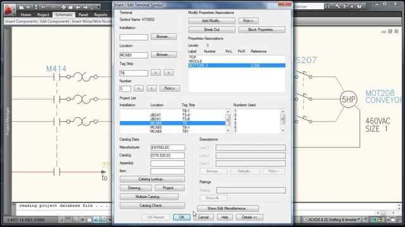
Task: Click the Details << button to collapse
Action: pos(249,217)
